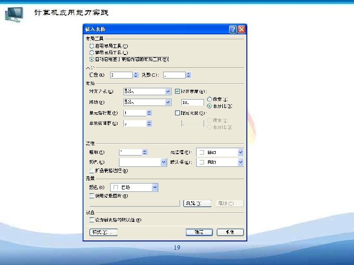354x265 pixels.
Task: Toggle the collapse table border (折叠表格边框) checkbox
Action: pyautogui.click(x=91, y=171)
